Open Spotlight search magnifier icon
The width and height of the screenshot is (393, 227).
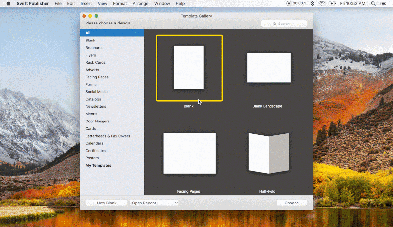[373, 3]
